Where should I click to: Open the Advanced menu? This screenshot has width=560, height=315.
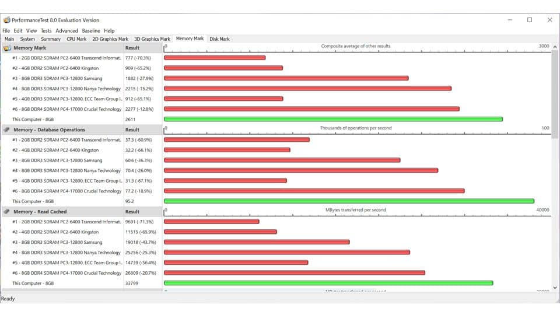coord(66,31)
